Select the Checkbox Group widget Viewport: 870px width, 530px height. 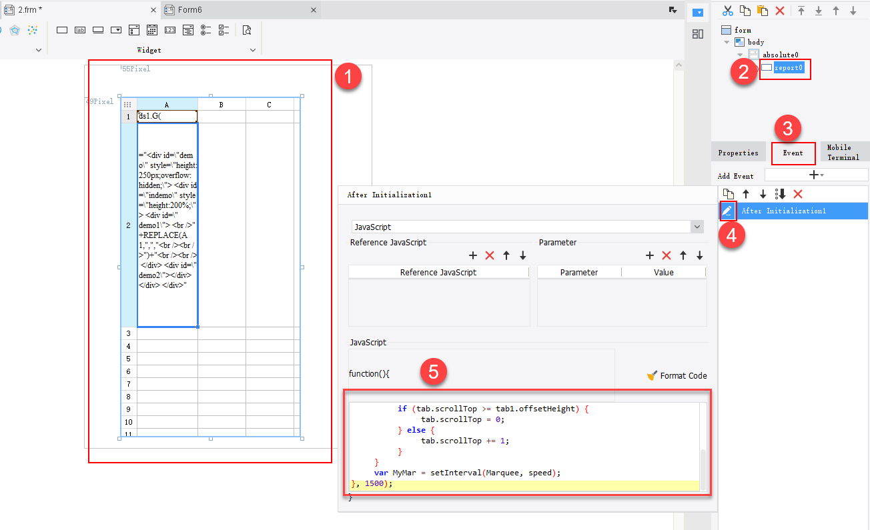(224, 29)
